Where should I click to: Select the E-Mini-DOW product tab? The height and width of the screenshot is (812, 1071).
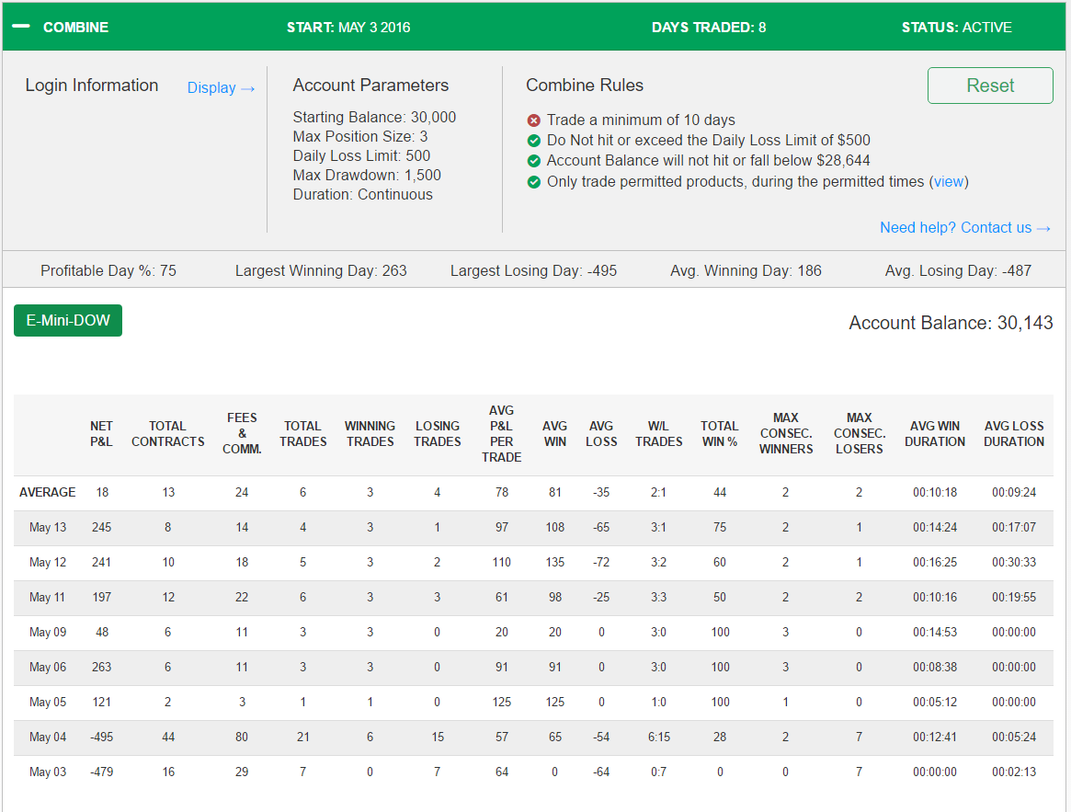(68, 321)
